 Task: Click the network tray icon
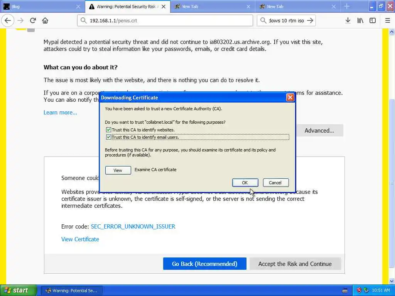coord(366,291)
